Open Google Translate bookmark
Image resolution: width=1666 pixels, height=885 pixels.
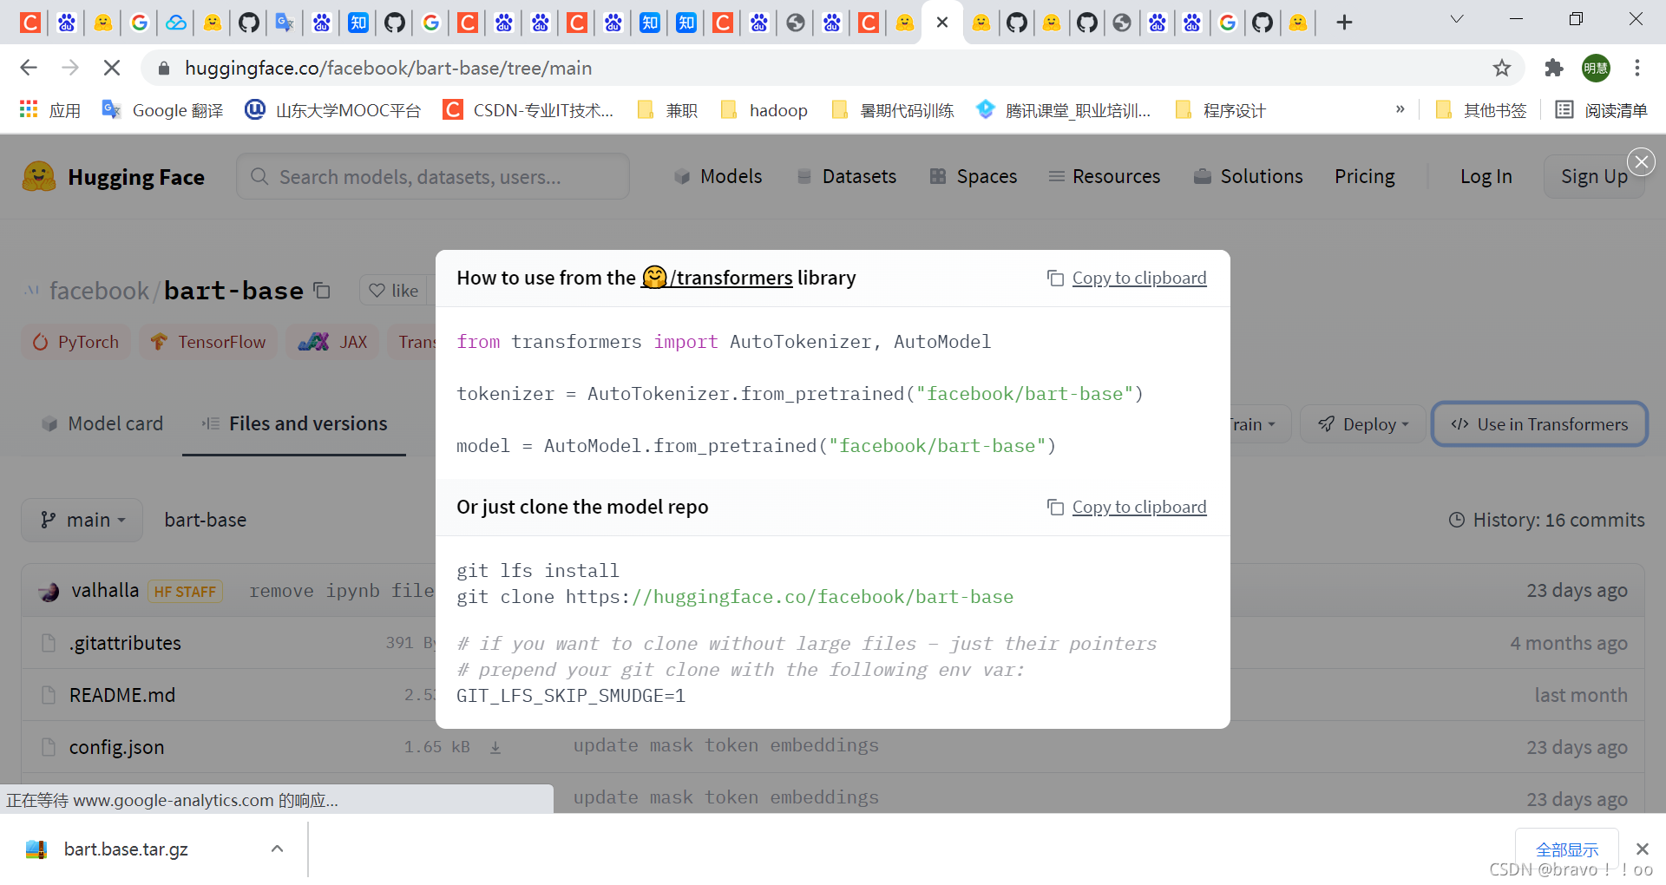(163, 110)
